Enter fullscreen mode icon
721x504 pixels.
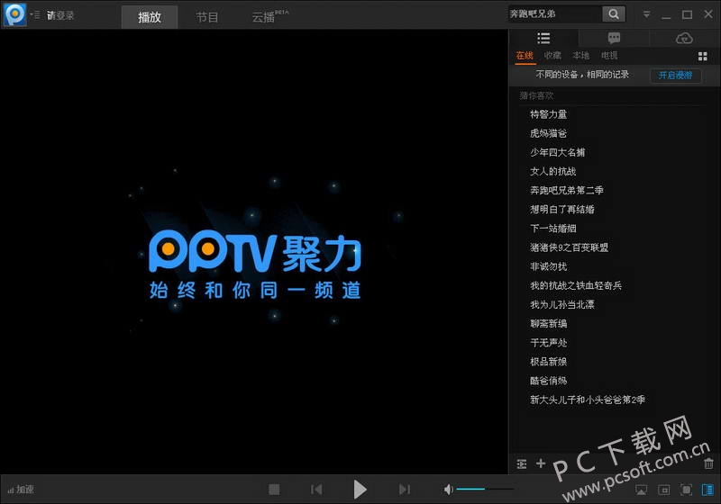686,490
